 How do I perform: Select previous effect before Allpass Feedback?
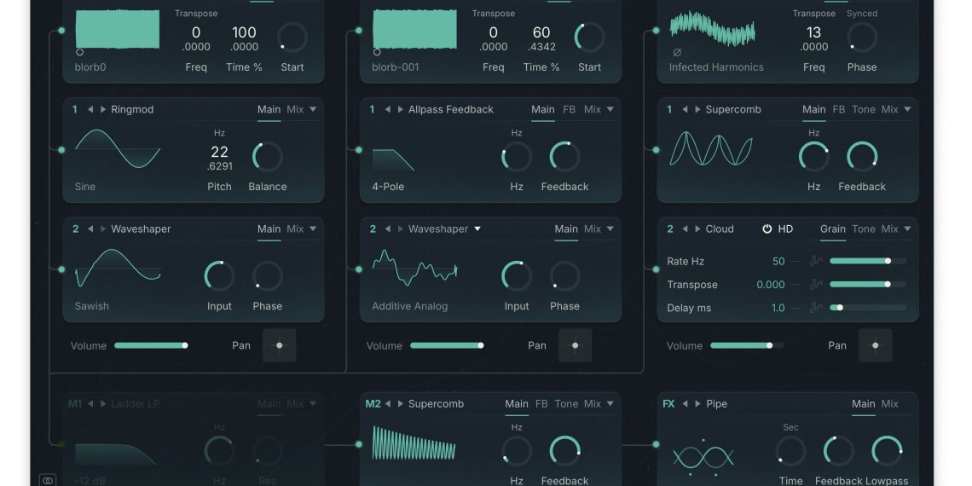click(x=388, y=109)
